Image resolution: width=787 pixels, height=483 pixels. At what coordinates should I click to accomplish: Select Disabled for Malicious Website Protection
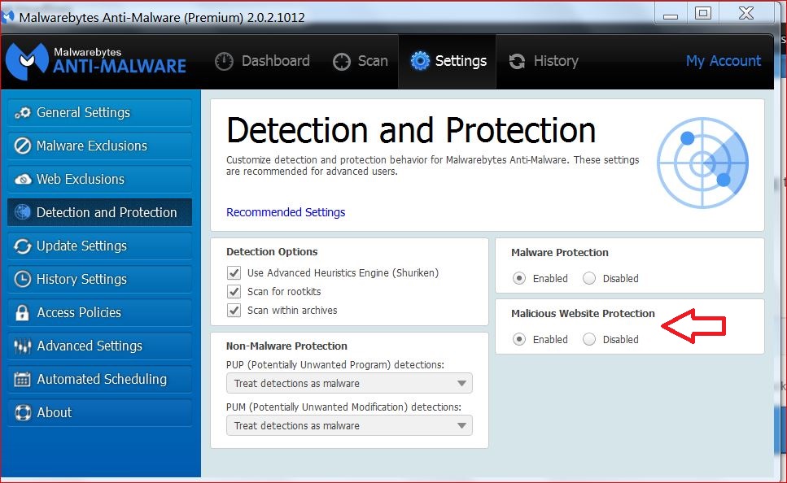point(589,339)
